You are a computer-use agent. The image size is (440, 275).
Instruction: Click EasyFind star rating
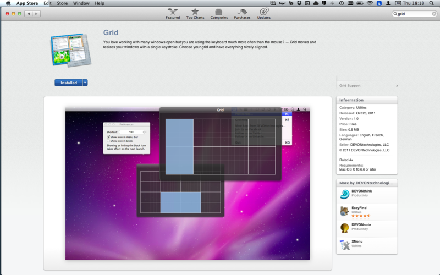point(361,216)
